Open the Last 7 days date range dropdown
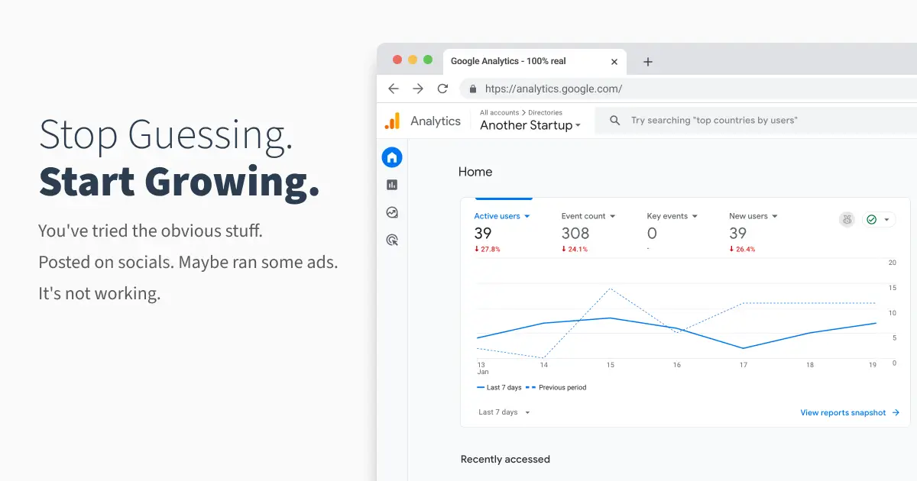Screen dimensions: 917x481 [504, 412]
